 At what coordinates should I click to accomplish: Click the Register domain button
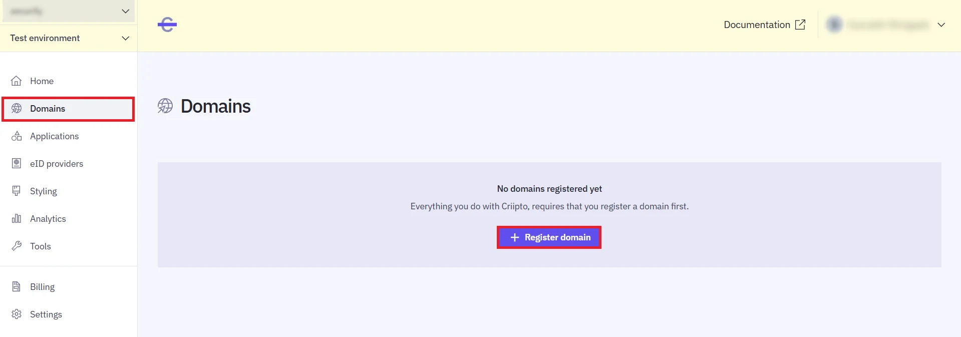(x=549, y=237)
